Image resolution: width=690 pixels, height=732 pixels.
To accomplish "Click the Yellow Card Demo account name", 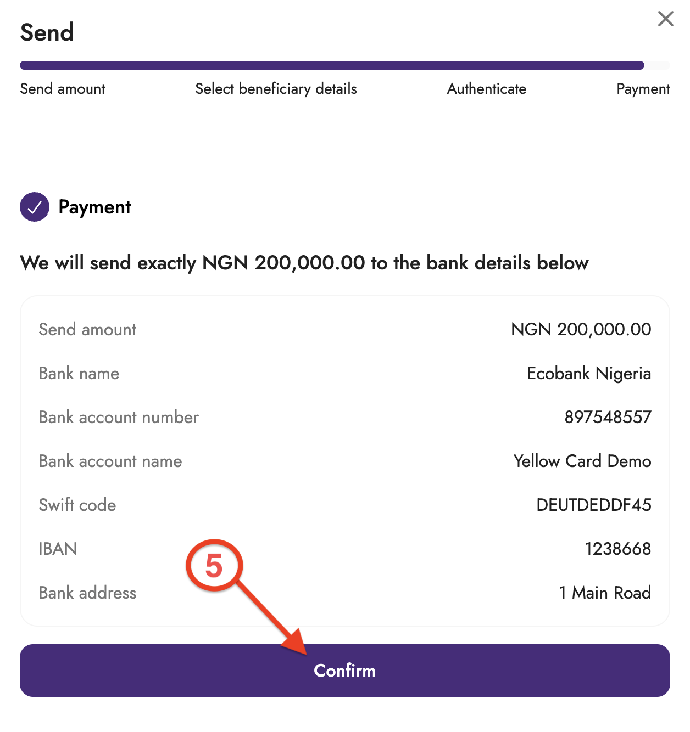I will (x=582, y=461).
